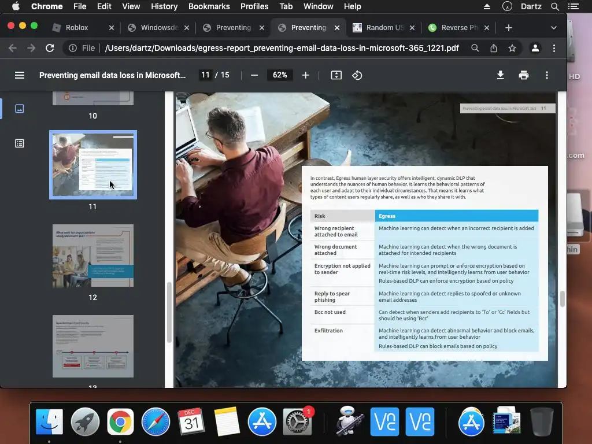The height and width of the screenshot is (444, 592).
Task: Open the Bookmarks menu
Action: tap(209, 6)
